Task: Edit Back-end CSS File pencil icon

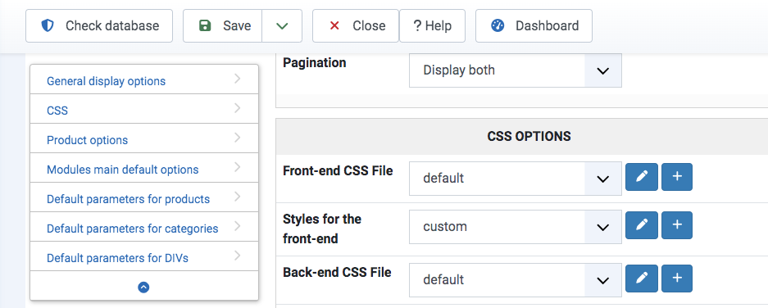Action: point(642,279)
